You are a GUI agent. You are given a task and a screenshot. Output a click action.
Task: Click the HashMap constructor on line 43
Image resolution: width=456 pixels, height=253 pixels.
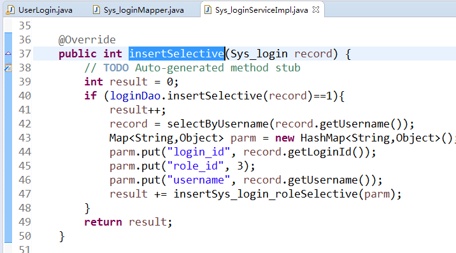[376, 138]
